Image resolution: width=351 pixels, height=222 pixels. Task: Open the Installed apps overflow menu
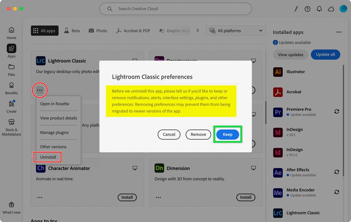click(338, 32)
